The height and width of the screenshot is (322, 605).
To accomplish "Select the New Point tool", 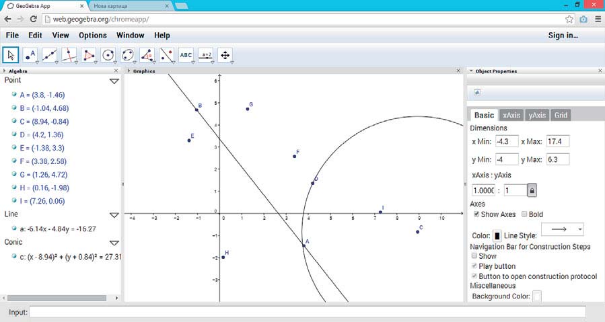I will tap(30, 55).
